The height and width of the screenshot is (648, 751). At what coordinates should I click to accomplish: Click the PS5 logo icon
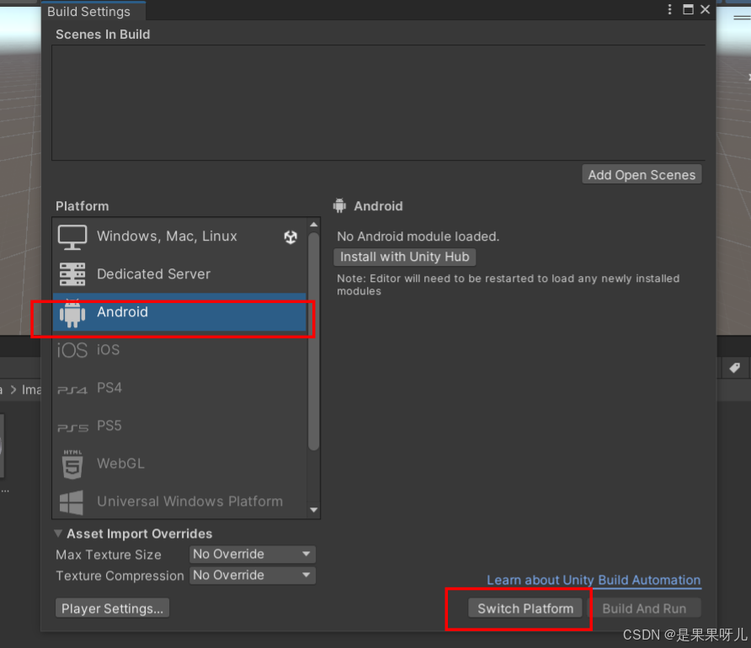point(72,428)
